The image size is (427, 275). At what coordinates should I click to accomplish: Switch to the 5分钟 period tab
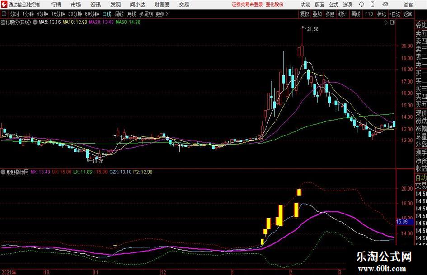coord(42,14)
